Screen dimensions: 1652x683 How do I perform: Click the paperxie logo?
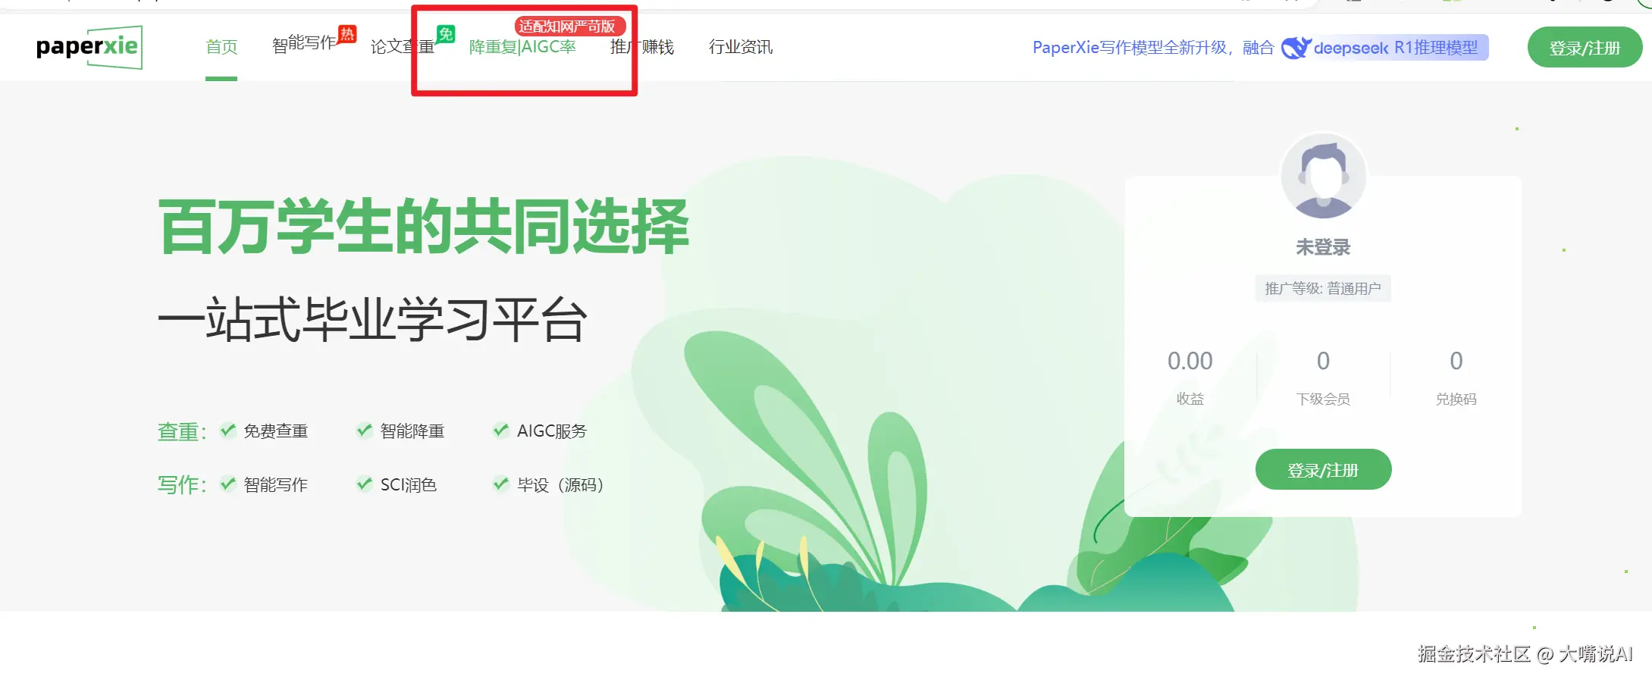click(89, 47)
